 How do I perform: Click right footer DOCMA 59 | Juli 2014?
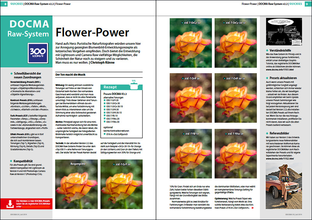(x=294, y=215)
